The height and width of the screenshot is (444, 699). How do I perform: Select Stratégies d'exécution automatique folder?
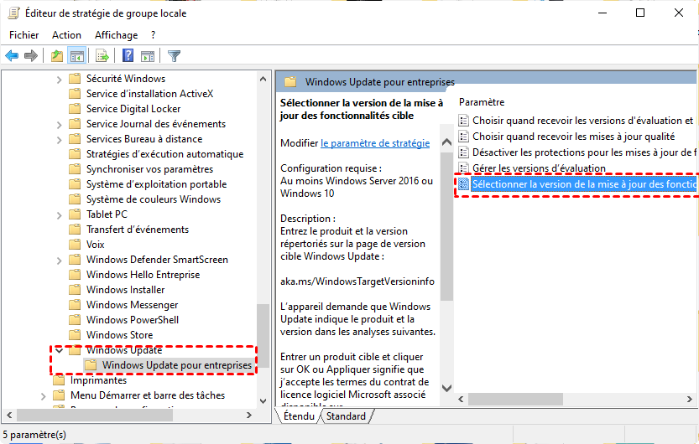click(x=164, y=154)
